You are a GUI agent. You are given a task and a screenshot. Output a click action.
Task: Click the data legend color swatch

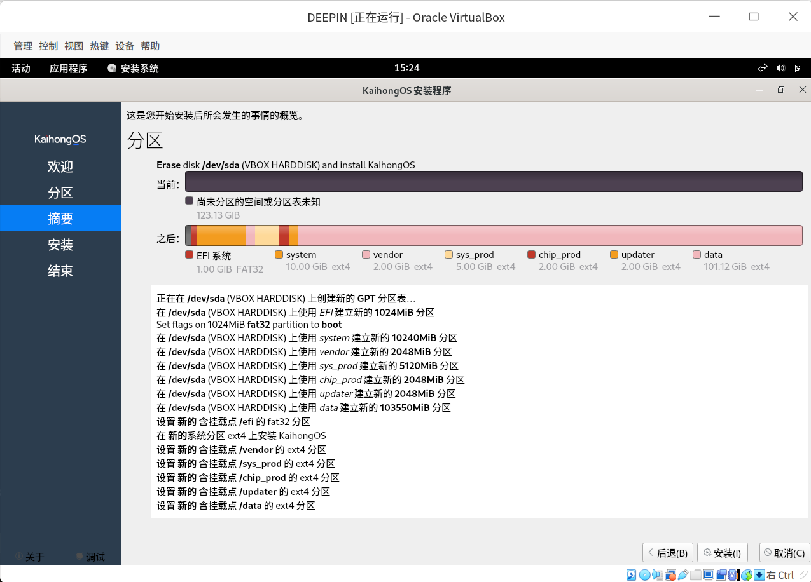click(697, 255)
